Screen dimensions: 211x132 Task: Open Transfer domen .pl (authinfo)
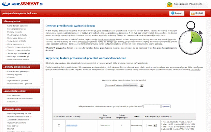[19, 47]
